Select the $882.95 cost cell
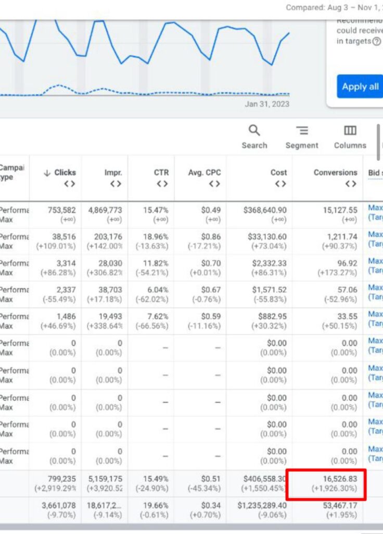The width and height of the screenshot is (383, 534). tap(259, 321)
